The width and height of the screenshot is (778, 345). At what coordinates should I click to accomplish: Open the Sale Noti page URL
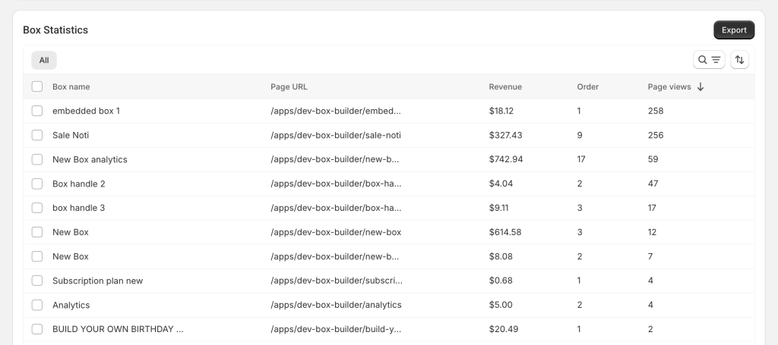pos(335,135)
